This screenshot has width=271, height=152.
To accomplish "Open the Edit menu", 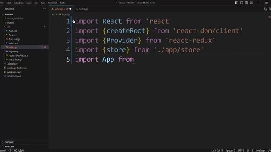I will point(8,3).
